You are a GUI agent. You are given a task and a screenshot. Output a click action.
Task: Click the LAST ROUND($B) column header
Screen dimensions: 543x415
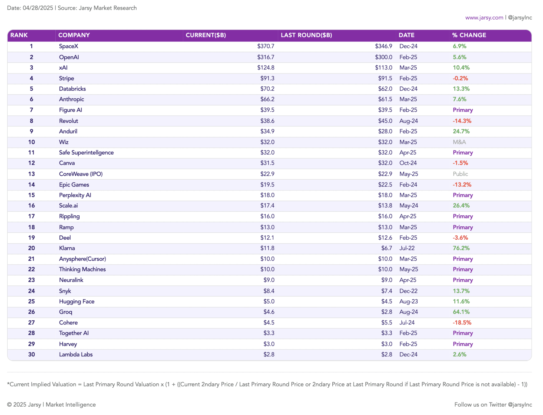(306, 35)
